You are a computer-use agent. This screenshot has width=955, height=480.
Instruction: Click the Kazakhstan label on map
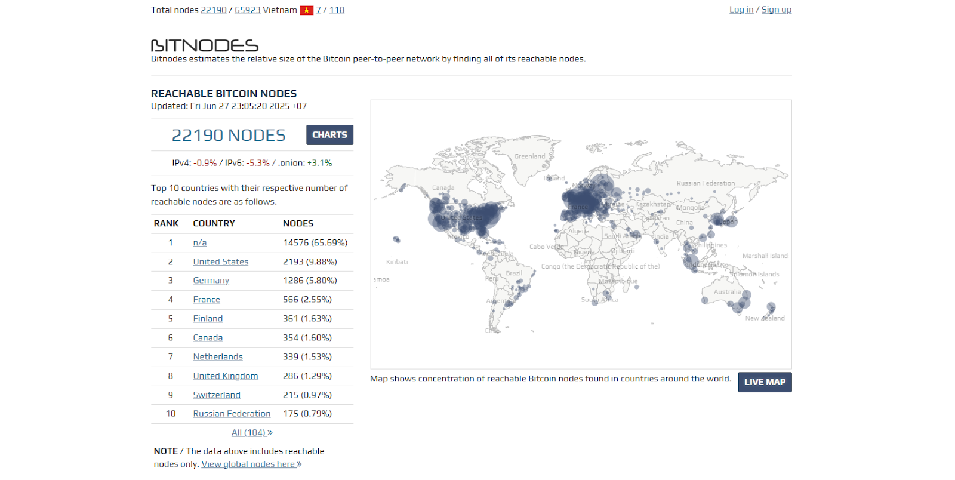pyautogui.click(x=652, y=204)
